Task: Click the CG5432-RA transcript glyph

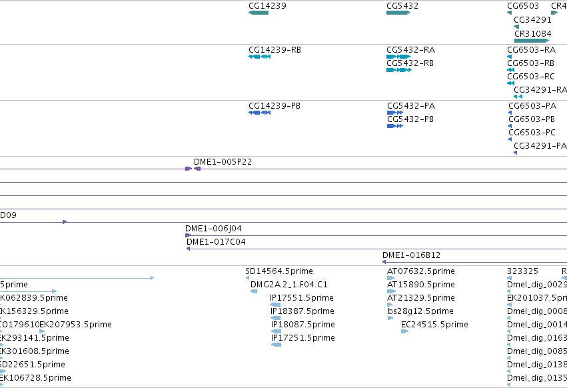Action: [398, 57]
